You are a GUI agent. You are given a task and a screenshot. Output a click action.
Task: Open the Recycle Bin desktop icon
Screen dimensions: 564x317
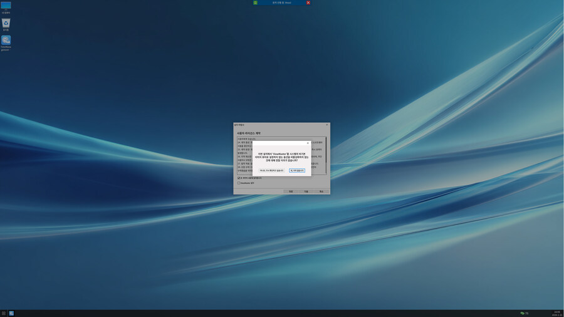coord(6,23)
